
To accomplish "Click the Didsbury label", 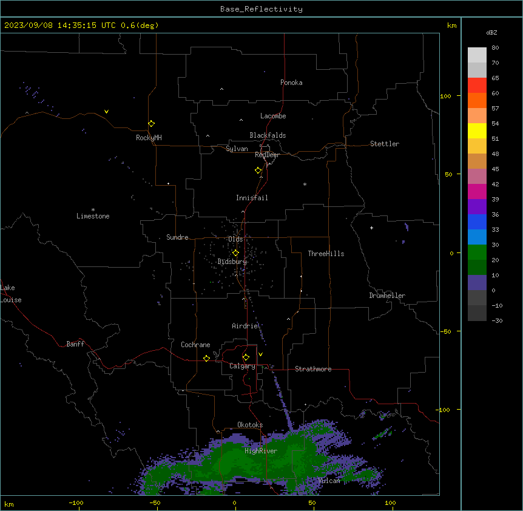I will [232, 262].
